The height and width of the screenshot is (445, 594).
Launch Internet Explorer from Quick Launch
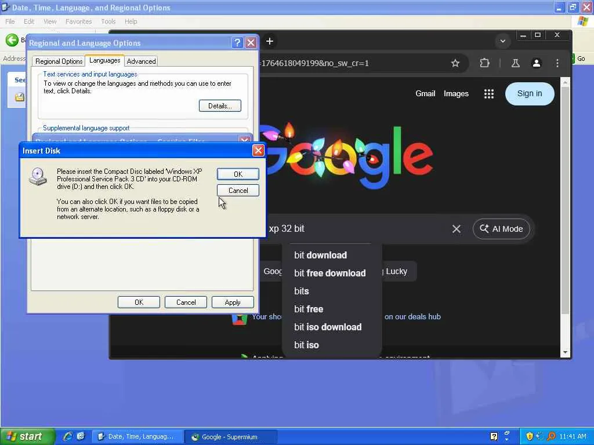(68, 436)
